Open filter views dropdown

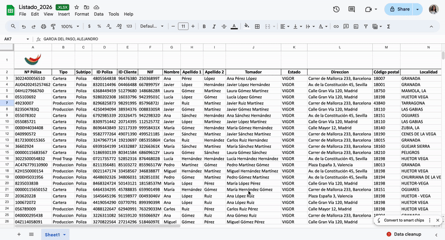(x=377, y=26)
